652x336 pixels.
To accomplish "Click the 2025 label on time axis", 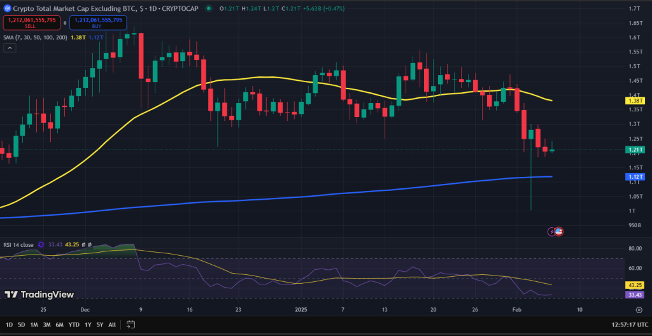I will (x=300, y=310).
